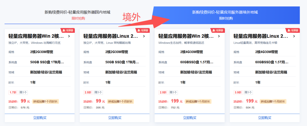The image size is (307, 126).
Task: Click description Linux轻量高效，高带宽稳连无卡顿
Action: (256, 43)
